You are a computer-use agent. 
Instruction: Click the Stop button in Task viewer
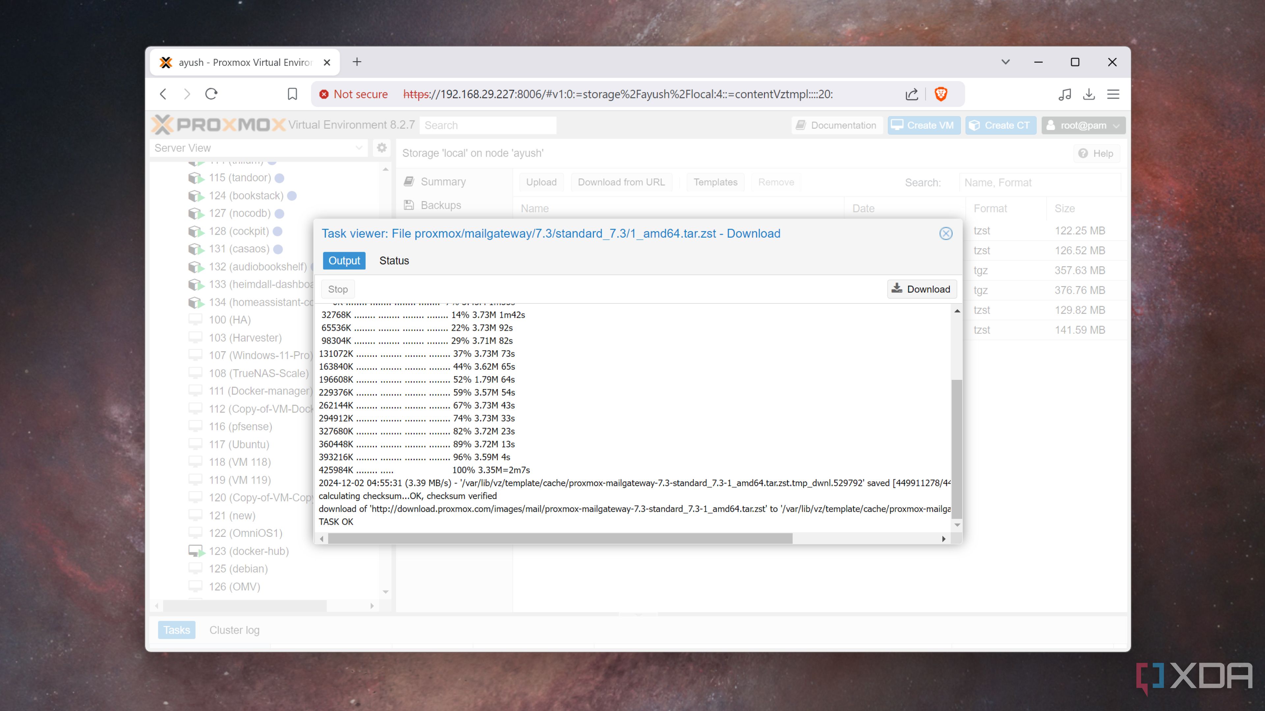338,289
